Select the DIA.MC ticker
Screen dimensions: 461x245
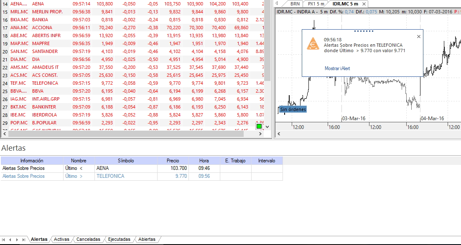pos(18,59)
